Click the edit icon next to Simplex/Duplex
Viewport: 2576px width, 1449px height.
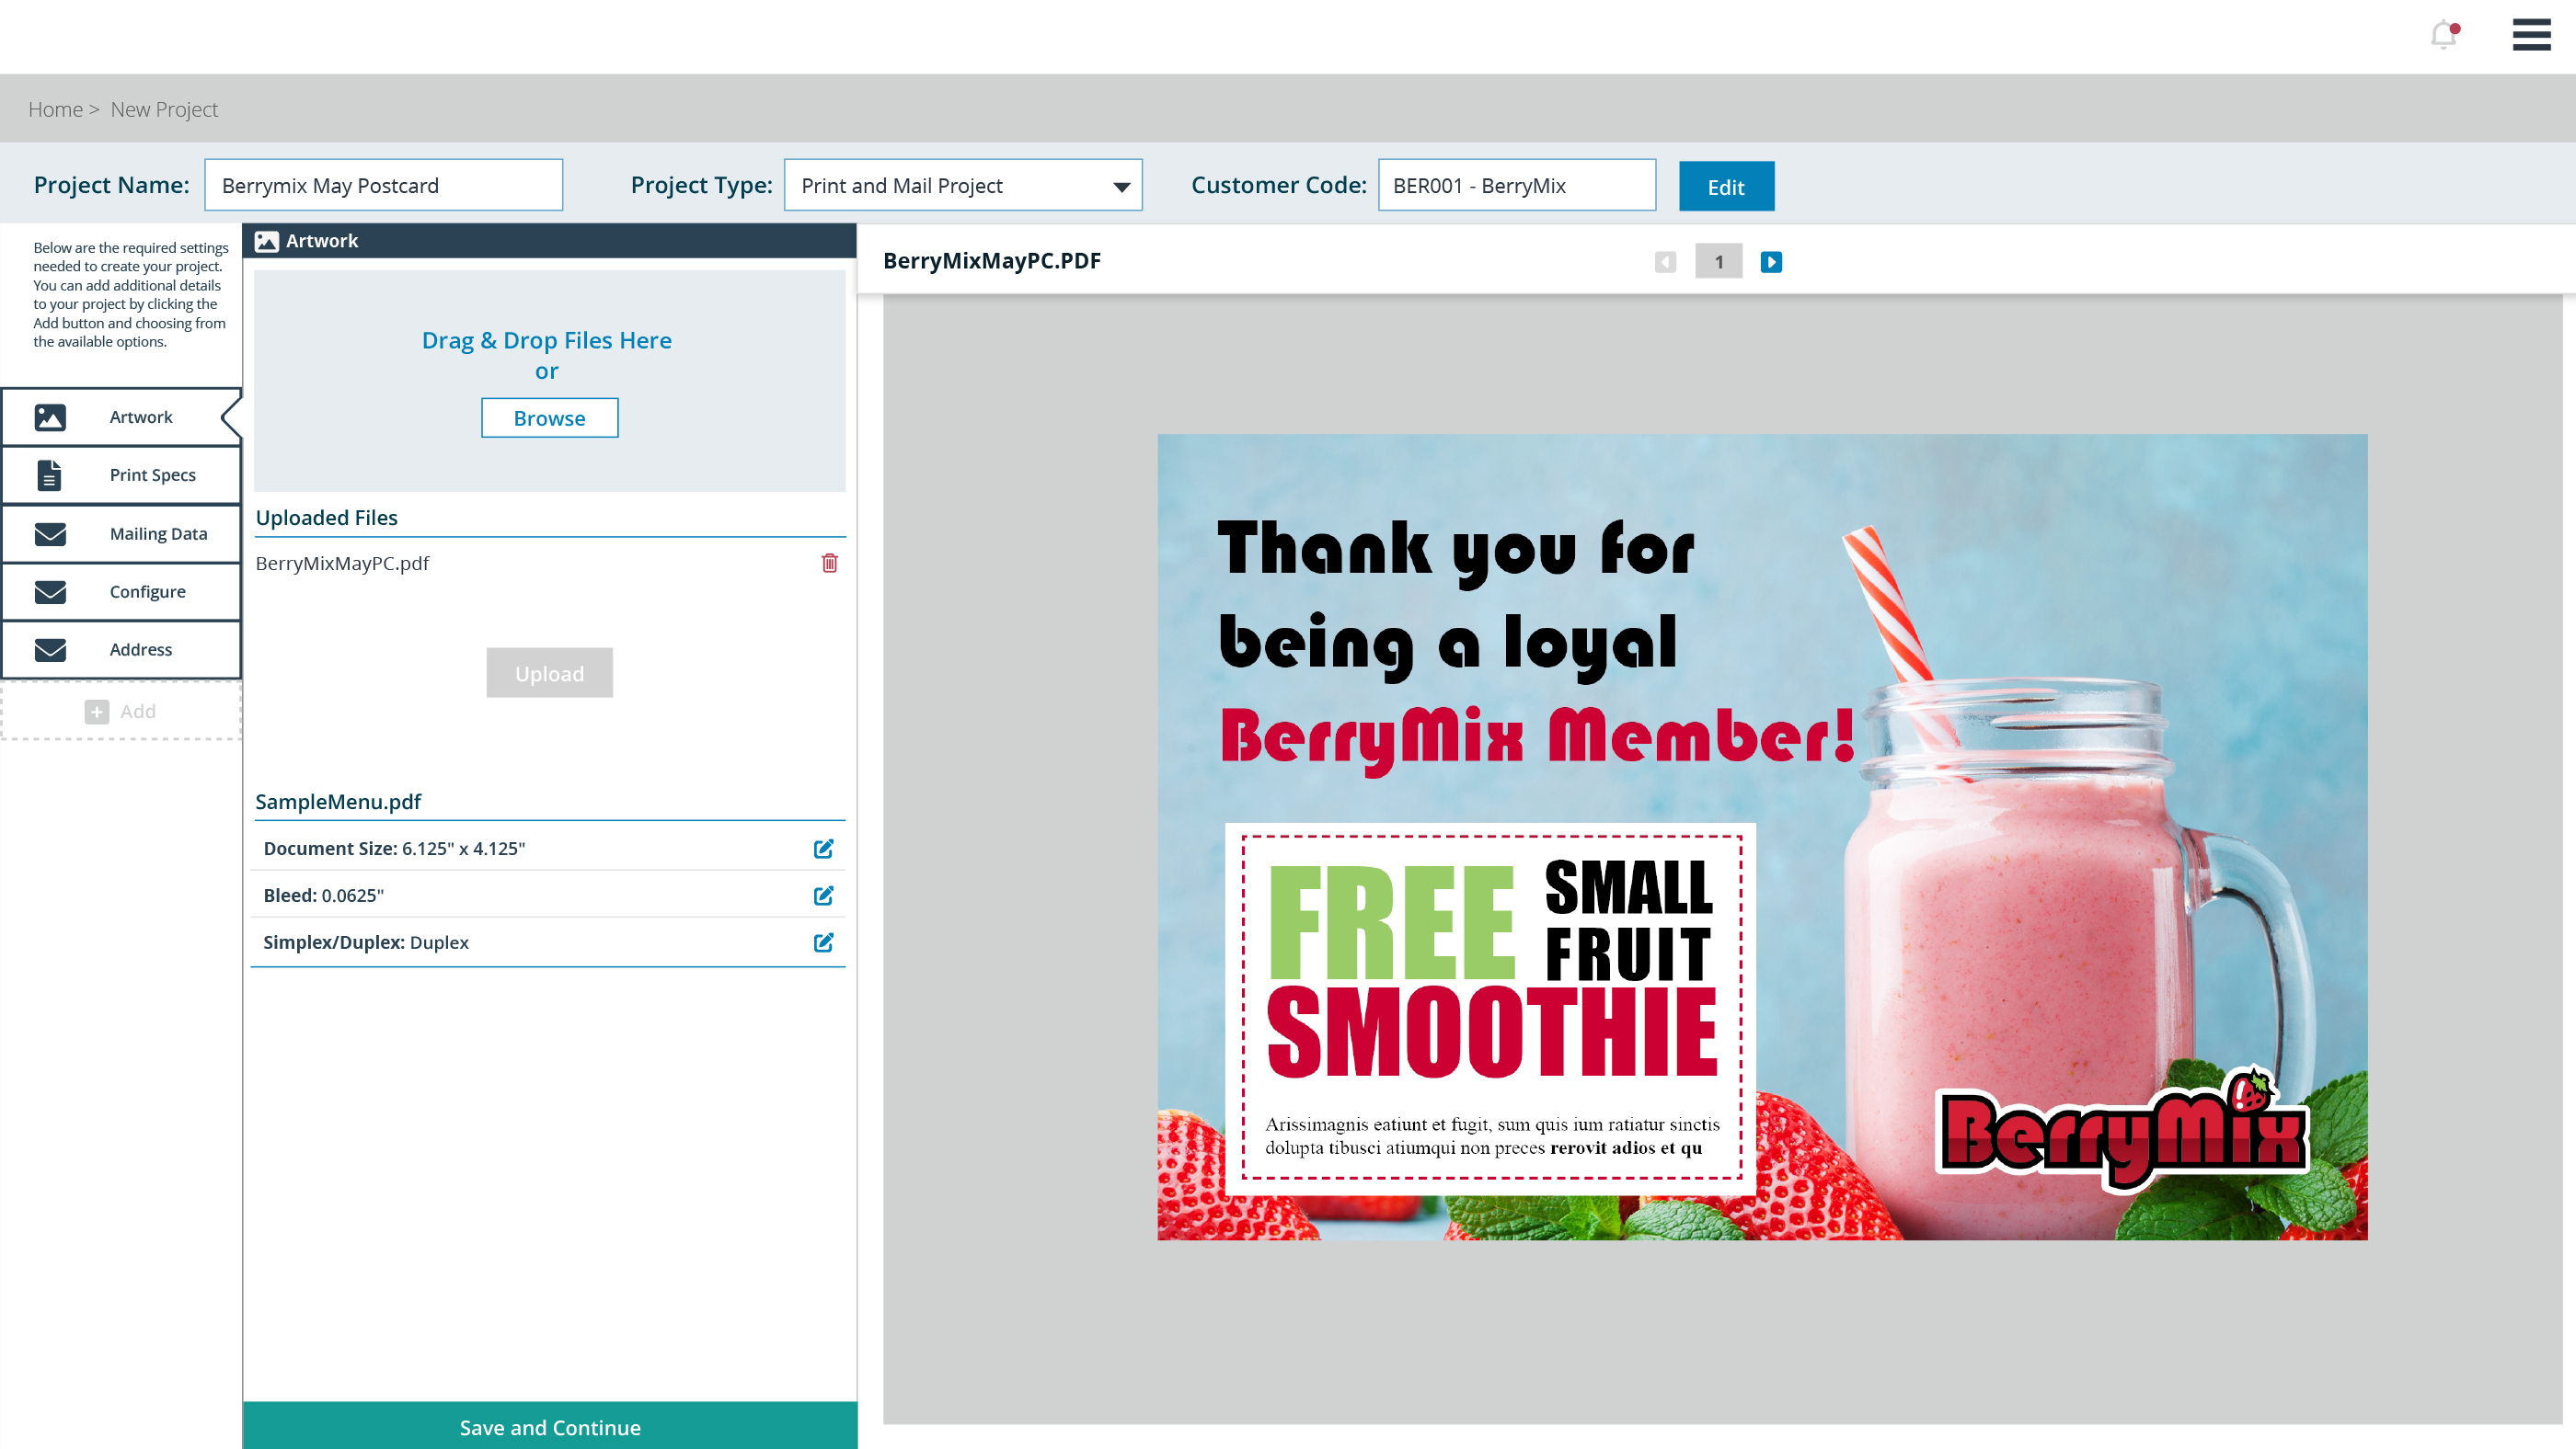[x=822, y=941]
